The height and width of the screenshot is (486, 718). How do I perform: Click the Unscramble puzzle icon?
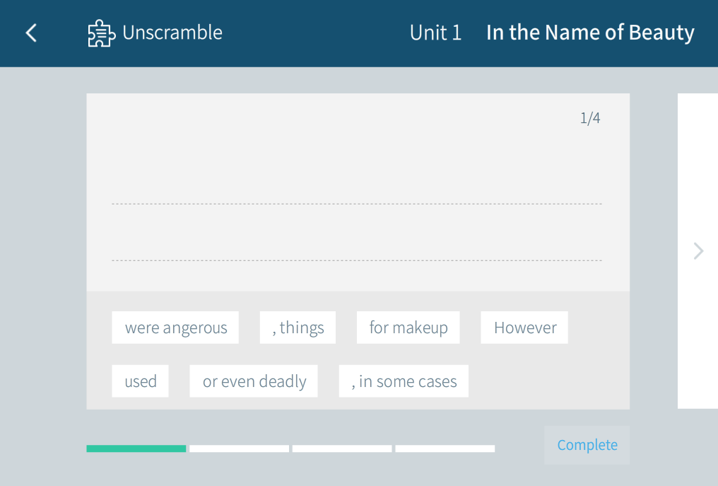[101, 33]
